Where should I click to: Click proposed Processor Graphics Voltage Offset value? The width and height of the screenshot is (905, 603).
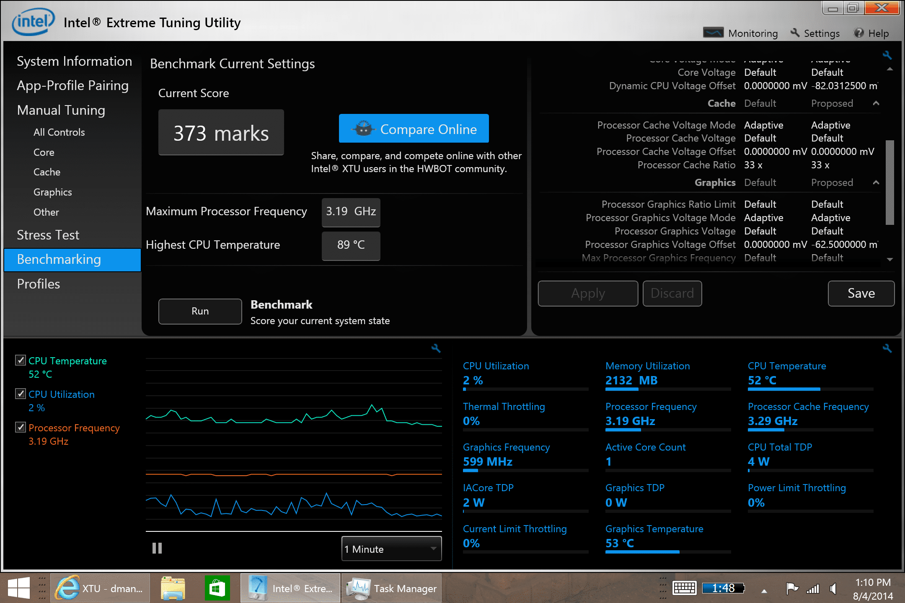(x=844, y=245)
